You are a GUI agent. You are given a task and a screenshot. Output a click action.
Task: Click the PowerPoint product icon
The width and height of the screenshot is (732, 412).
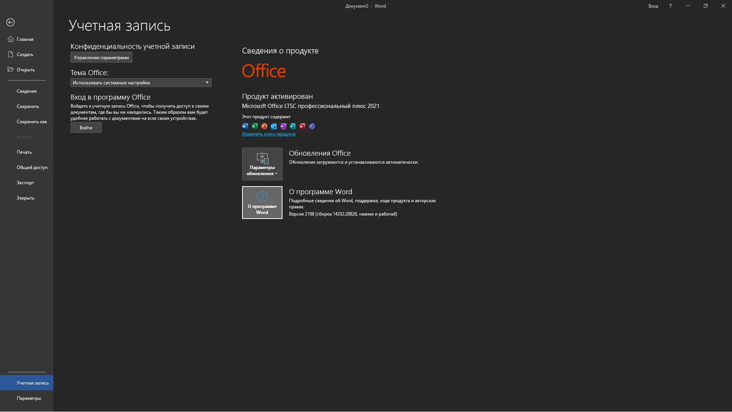coord(264,126)
